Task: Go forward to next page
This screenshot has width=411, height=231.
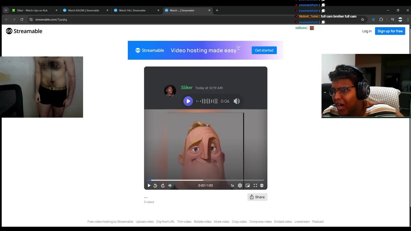Action: pos(14,20)
